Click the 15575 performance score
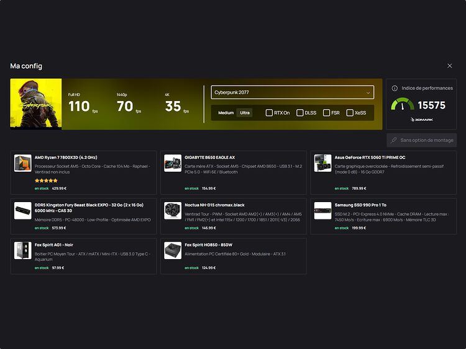 432,105
